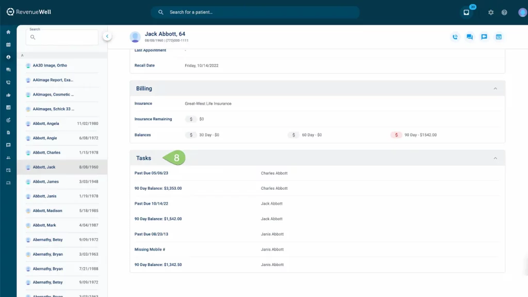Open the help menu

click(x=504, y=12)
